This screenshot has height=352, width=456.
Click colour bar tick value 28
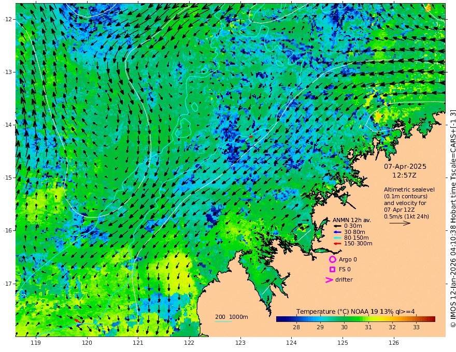296,327
